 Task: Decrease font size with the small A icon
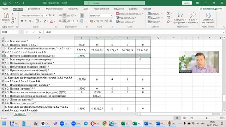(x=54, y=15)
